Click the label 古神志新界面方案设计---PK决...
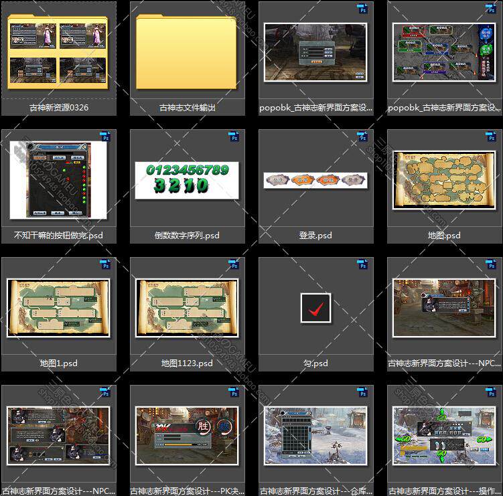This screenshot has height=496, width=503. click(x=188, y=491)
